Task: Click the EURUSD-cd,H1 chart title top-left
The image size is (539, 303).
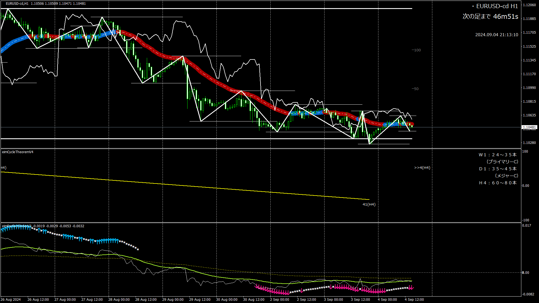Action: coord(17,4)
